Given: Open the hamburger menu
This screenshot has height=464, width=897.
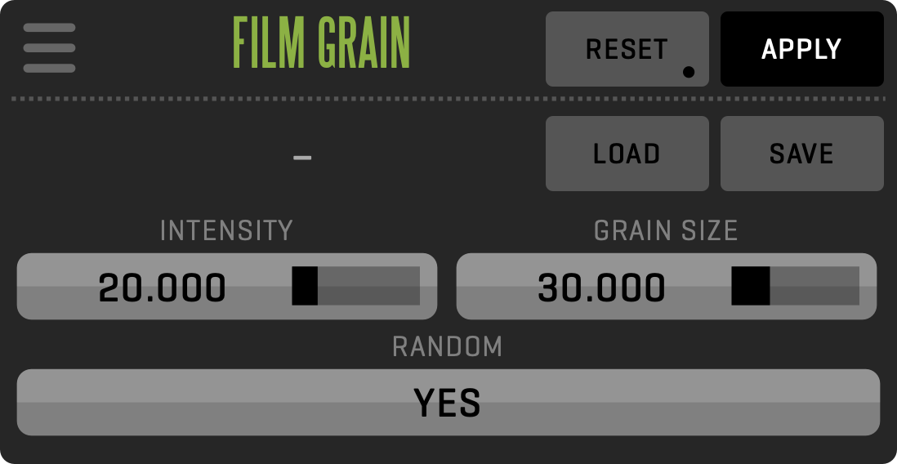Looking at the screenshot, I should pyautogui.click(x=49, y=48).
